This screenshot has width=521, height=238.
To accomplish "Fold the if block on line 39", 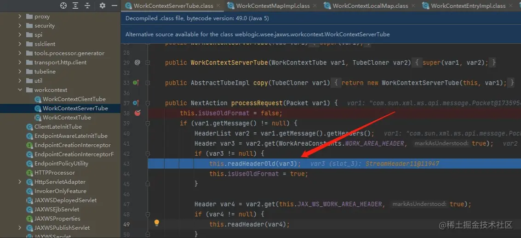I will tap(148, 123).
